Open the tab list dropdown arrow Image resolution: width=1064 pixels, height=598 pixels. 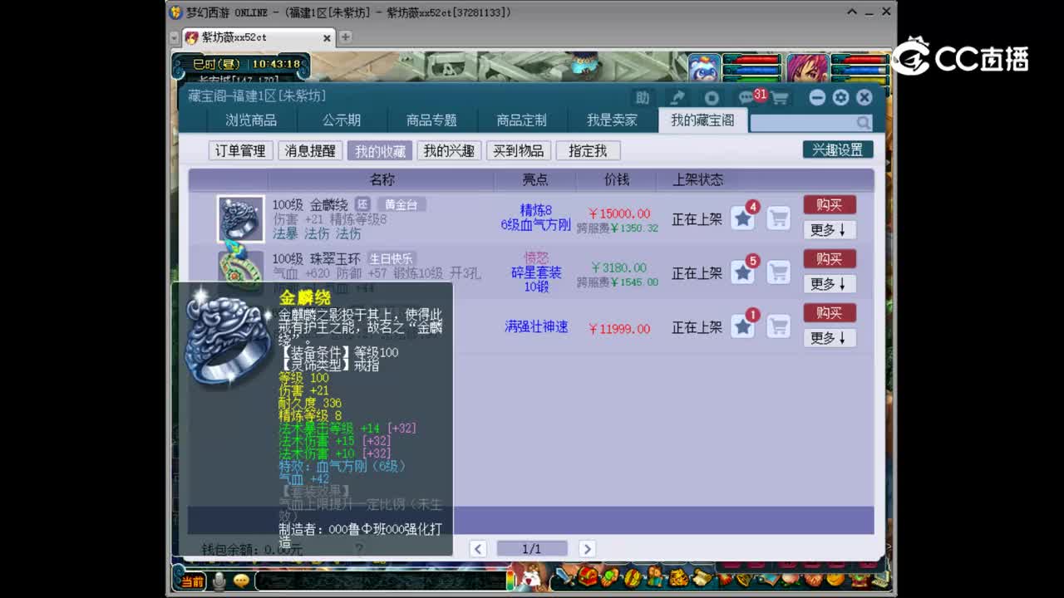pyautogui.click(x=175, y=37)
